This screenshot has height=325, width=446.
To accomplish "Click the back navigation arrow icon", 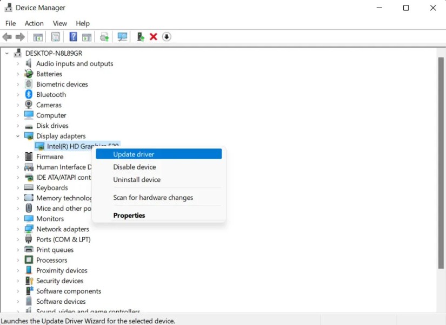I will tap(7, 36).
